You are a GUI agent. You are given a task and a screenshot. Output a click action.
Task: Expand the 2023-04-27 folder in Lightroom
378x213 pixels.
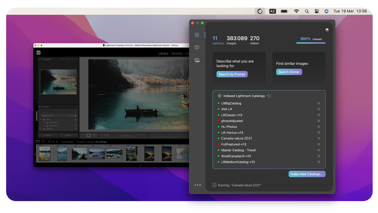44,123
